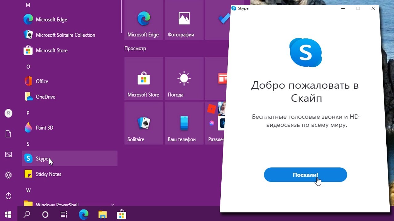394x221 pixels.
Task: Open Skype from the app list
Action: tap(70, 158)
